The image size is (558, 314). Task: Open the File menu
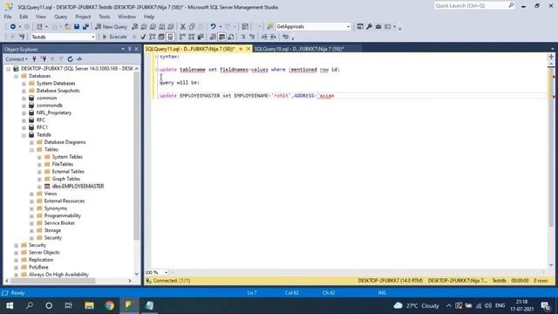click(x=8, y=17)
